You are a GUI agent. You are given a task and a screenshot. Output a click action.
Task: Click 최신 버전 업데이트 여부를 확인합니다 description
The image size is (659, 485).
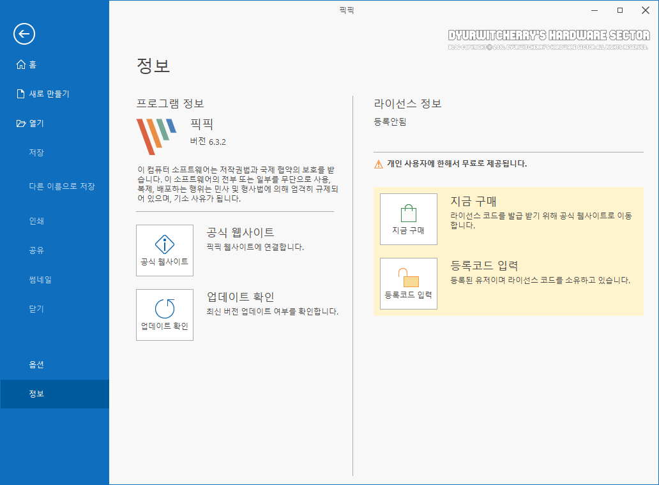coord(272,311)
